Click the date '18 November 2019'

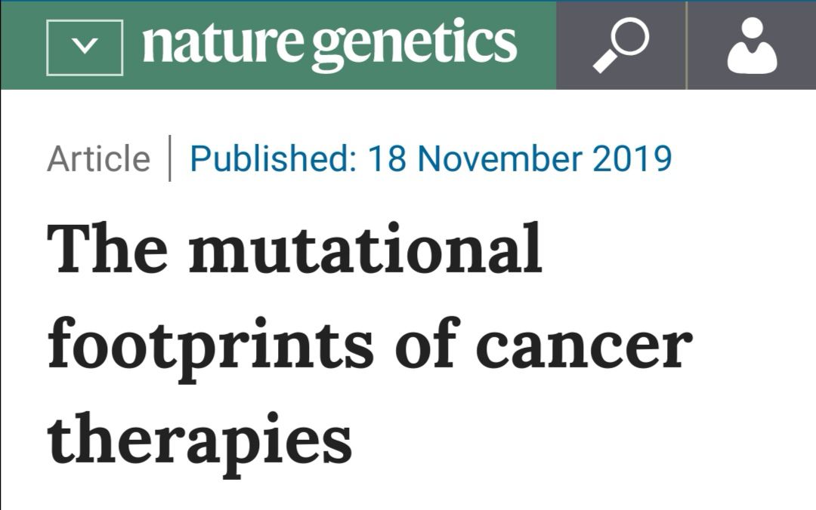click(520, 158)
